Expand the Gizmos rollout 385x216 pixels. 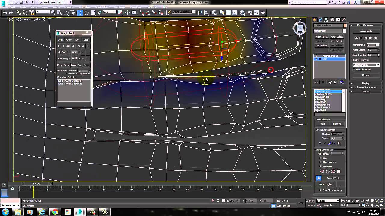coord(366,91)
